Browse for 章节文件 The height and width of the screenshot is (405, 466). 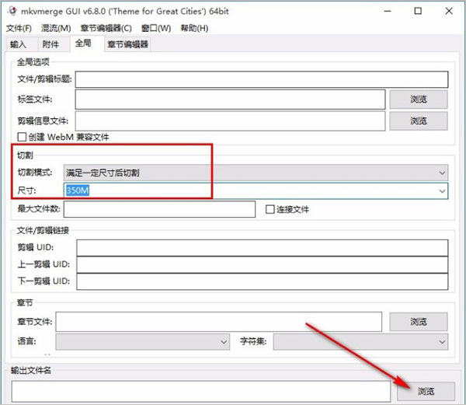[418, 322]
